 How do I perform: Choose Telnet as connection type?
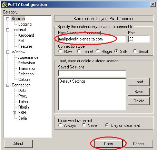click(79, 51)
